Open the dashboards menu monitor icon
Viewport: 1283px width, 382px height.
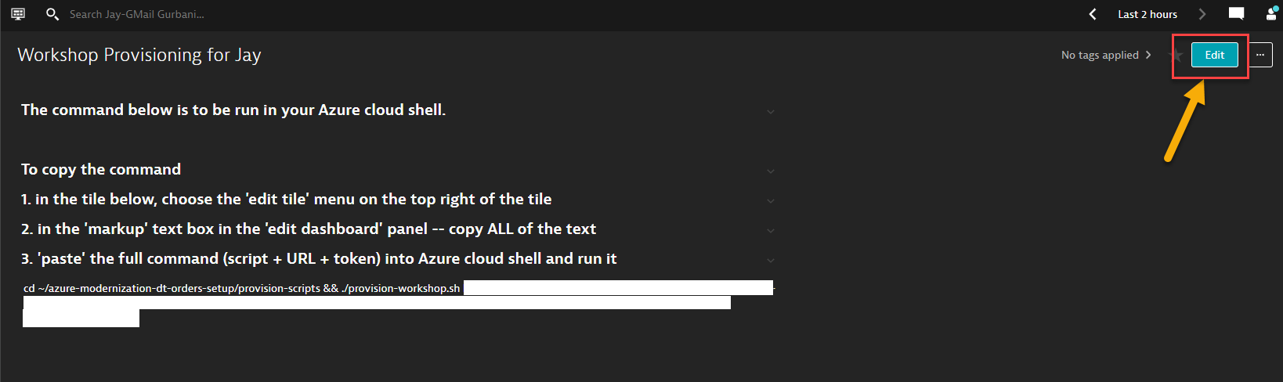tap(18, 14)
